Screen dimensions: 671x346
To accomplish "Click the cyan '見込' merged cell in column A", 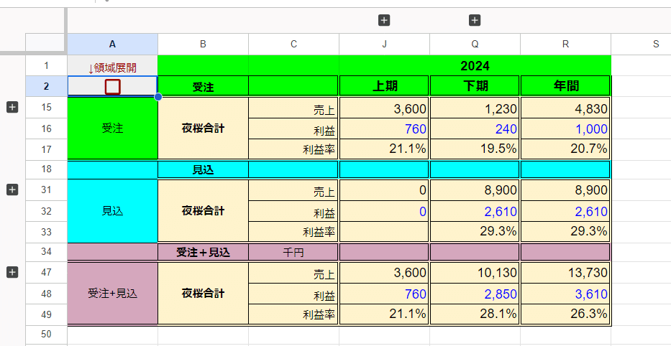I will pyautogui.click(x=112, y=210).
